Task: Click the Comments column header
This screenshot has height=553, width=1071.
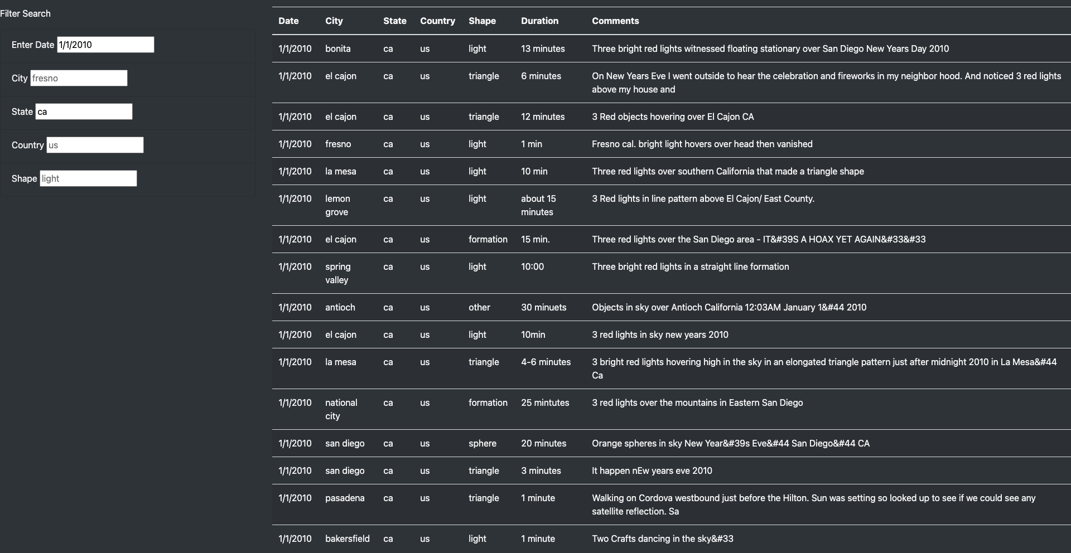Action: [x=615, y=21]
